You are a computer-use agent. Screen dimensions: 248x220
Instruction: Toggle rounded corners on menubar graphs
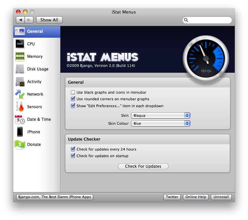pos(73,99)
